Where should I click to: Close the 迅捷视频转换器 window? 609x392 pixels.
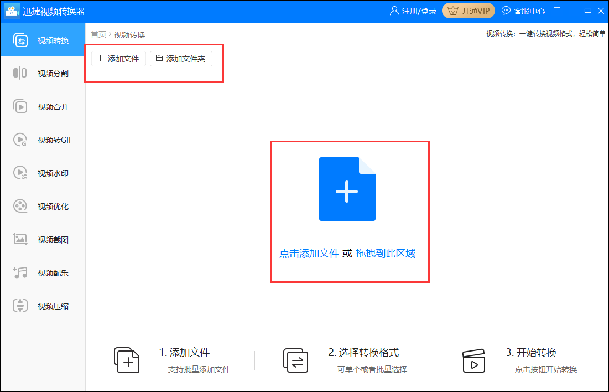pos(601,11)
